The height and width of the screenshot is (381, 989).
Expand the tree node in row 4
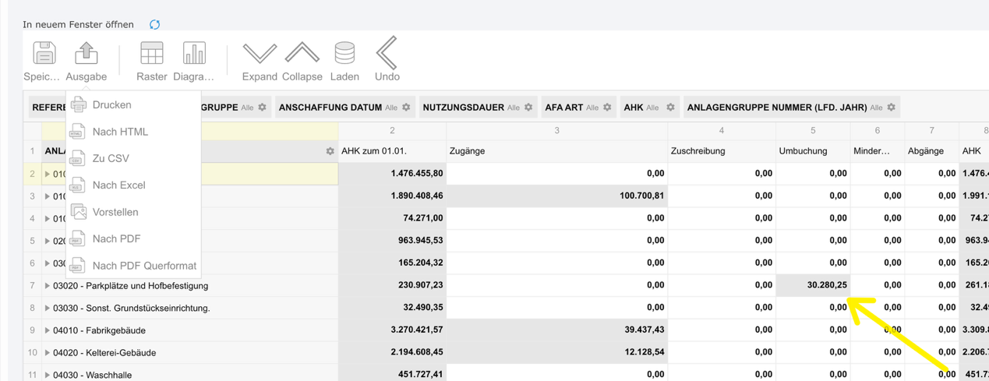[x=48, y=218]
